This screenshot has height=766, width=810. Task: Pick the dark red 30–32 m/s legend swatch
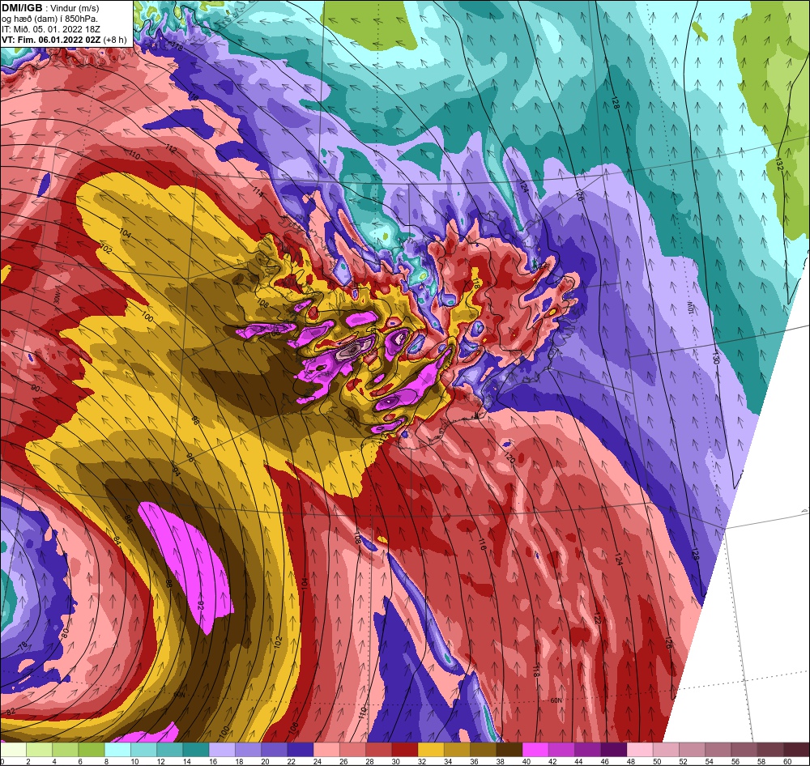405,750
